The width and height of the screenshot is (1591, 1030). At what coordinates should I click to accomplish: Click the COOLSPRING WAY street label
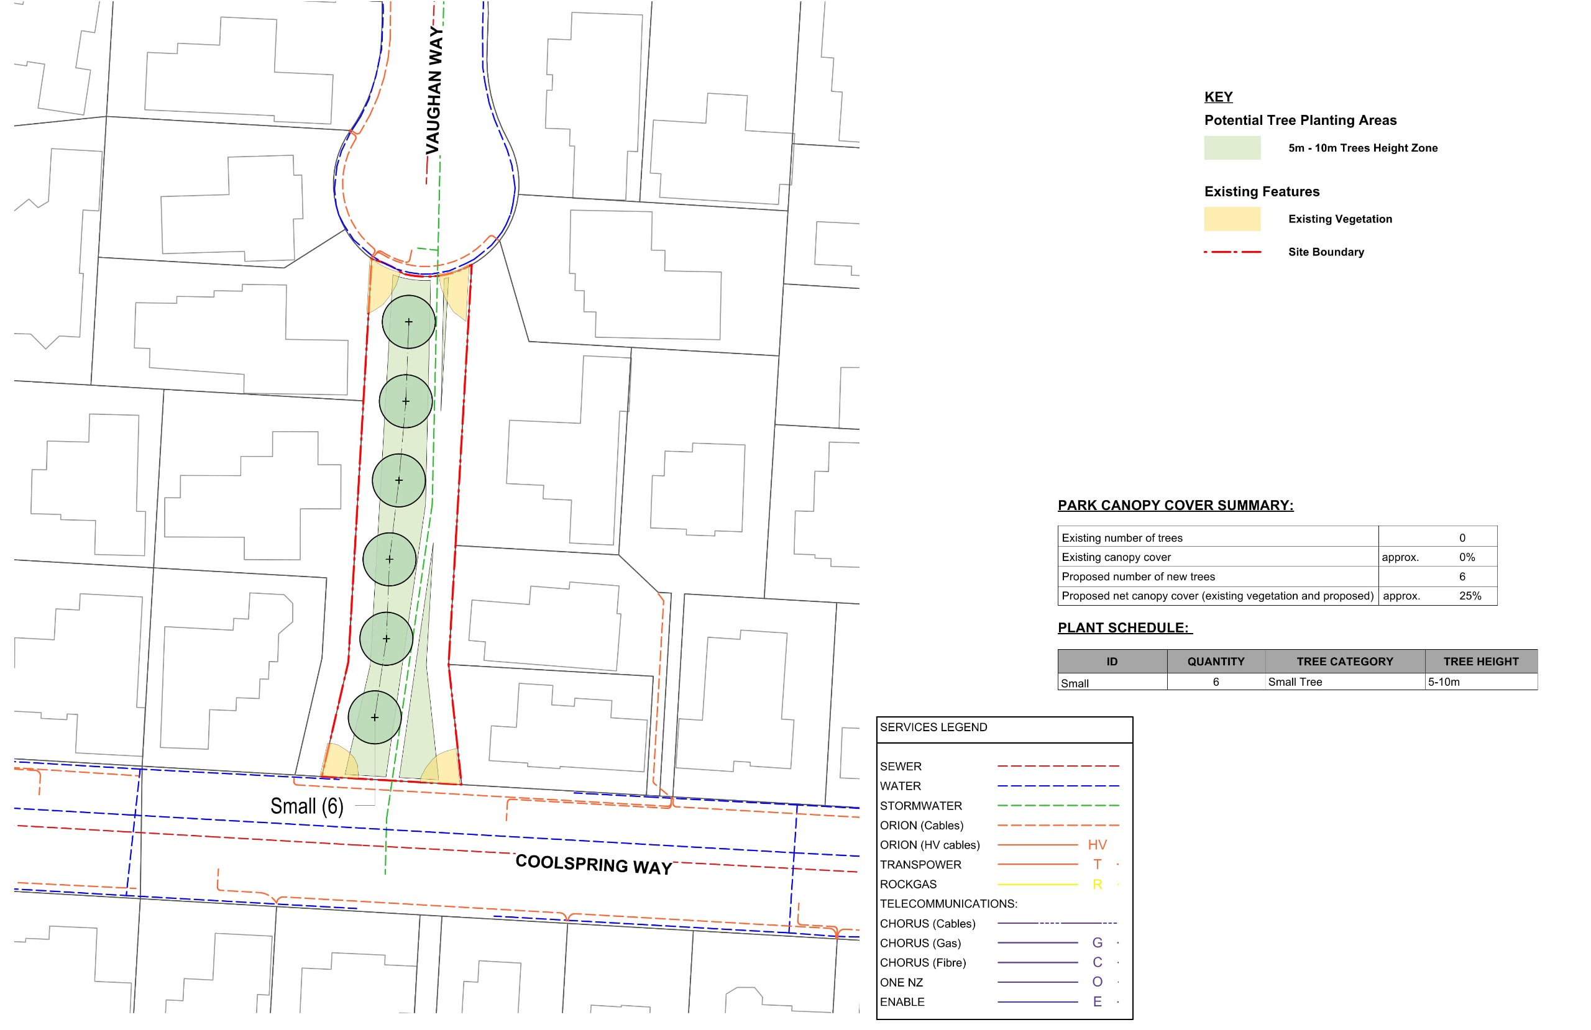tap(593, 864)
